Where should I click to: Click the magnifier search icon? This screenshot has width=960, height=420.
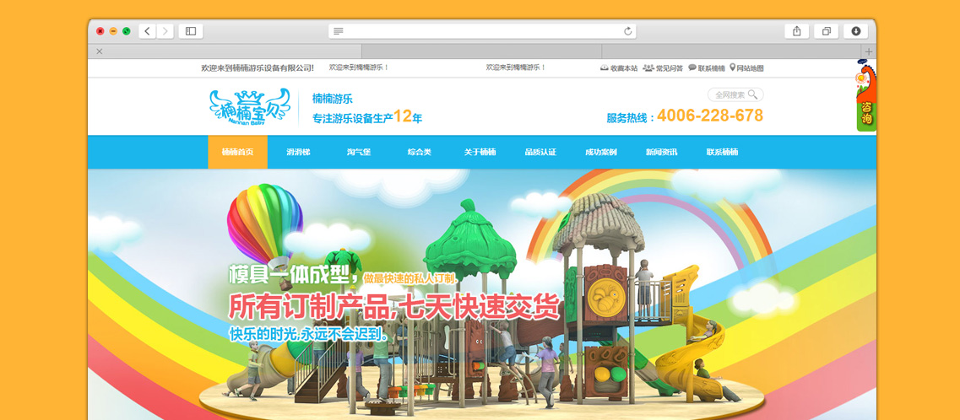753,94
